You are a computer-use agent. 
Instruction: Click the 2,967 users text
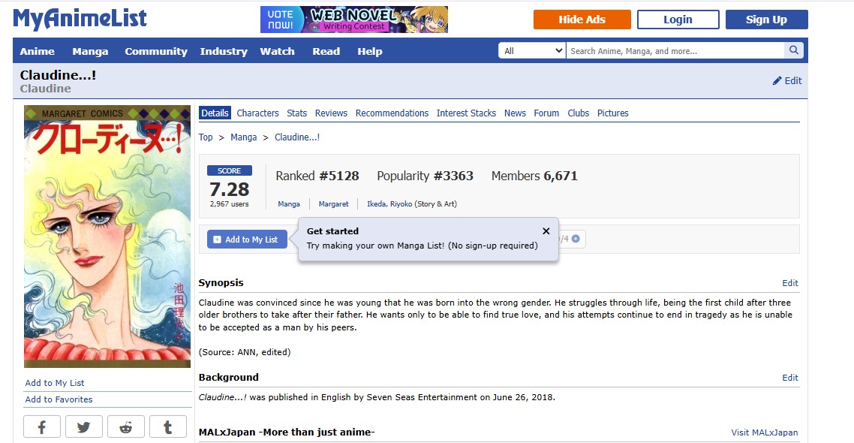(x=230, y=203)
